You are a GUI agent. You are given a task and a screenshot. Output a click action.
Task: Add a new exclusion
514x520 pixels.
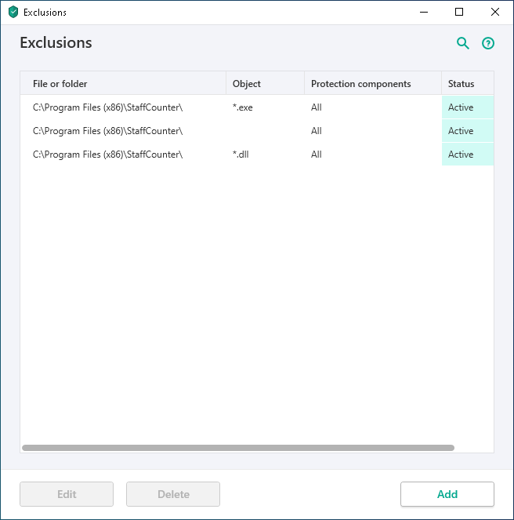pyautogui.click(x=447, y=494)
